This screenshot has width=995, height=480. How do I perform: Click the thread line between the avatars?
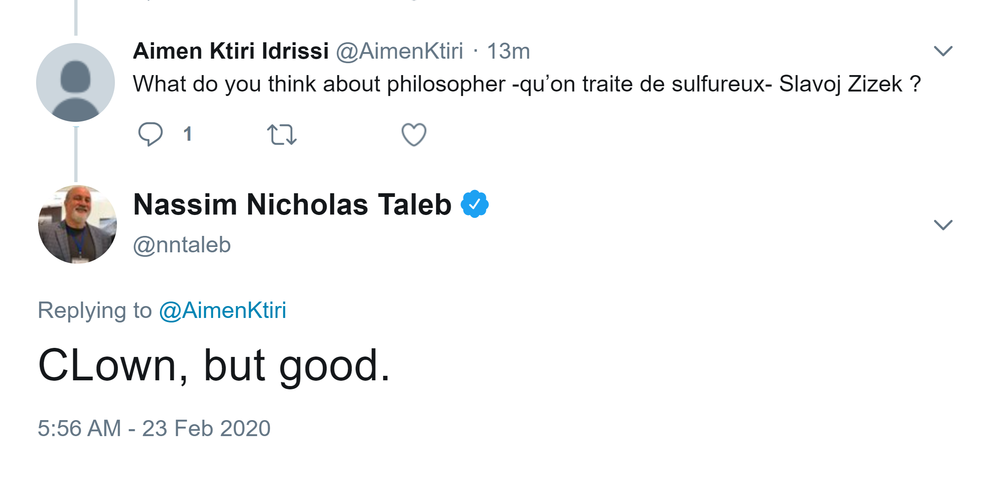76,154
